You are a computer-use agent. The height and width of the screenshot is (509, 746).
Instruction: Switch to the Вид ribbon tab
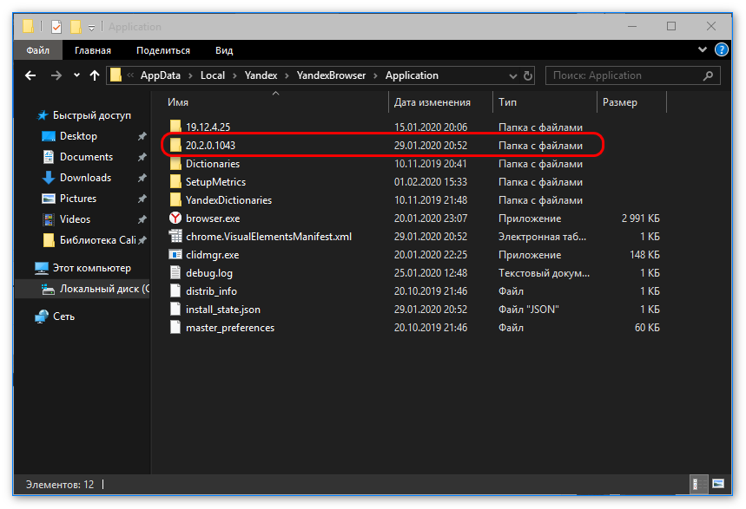(224, 50)
